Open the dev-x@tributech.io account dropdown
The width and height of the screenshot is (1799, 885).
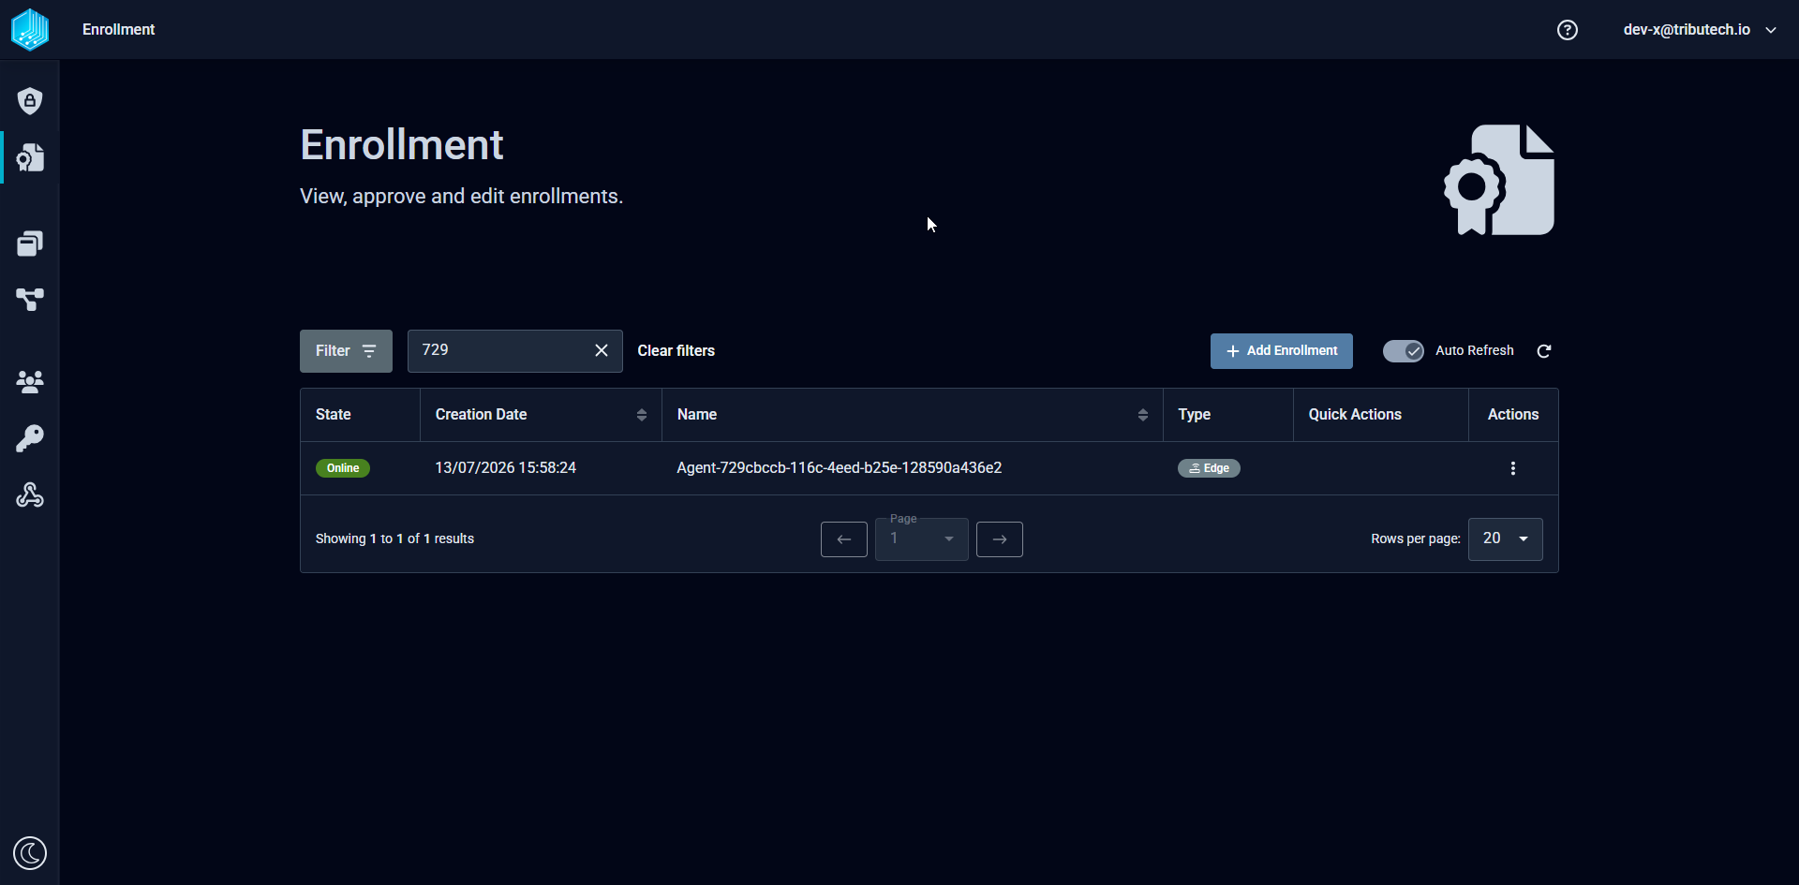(x=1700, y=30)
